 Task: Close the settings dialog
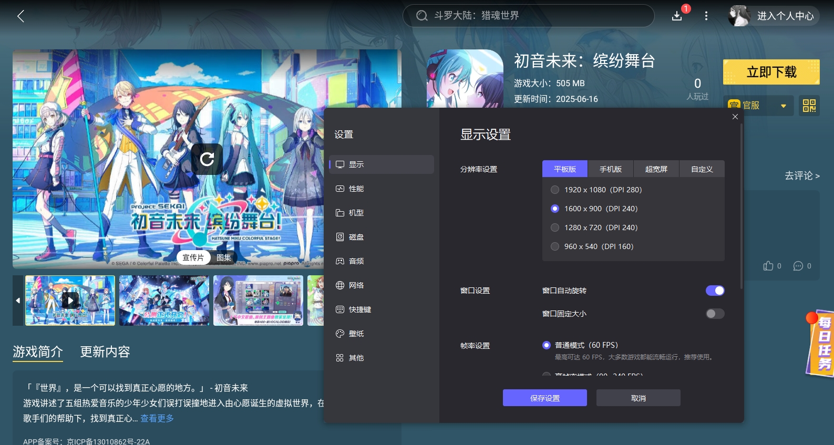click(735, 117)
